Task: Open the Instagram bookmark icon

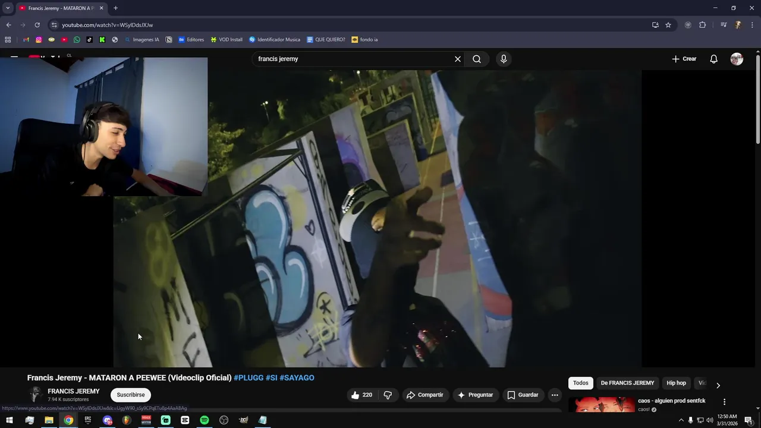Action: point(39,39)
